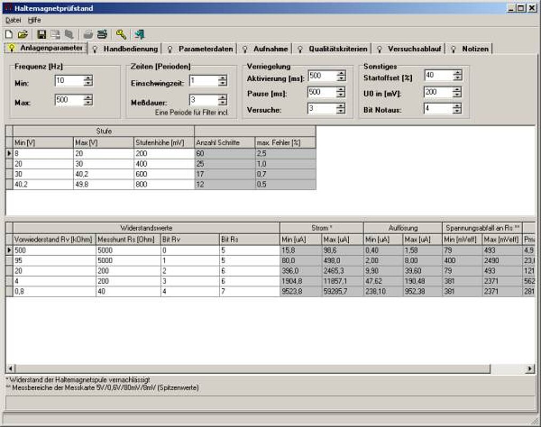Click the Vorwiederstand Rv [kOhm] column header
Image resolution: width=541 pixels, height=427 pixels.
[x=54, y=239]
